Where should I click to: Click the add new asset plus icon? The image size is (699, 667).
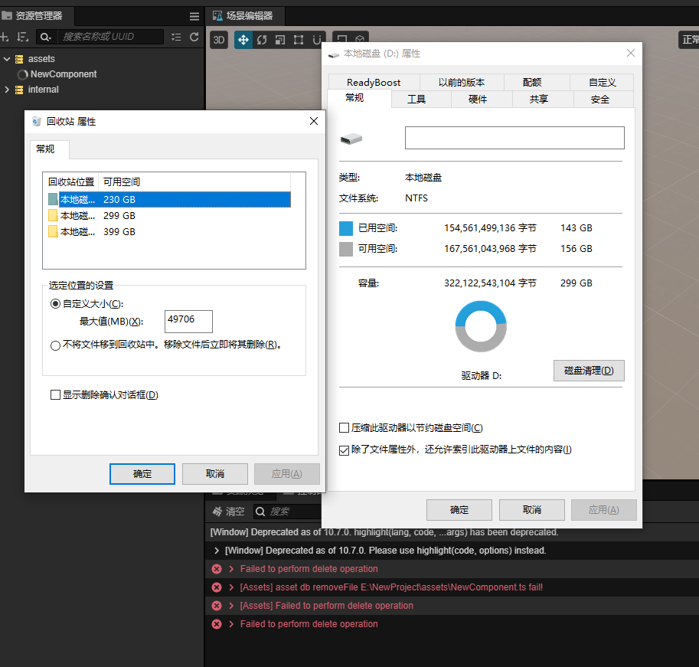(4, 37)
